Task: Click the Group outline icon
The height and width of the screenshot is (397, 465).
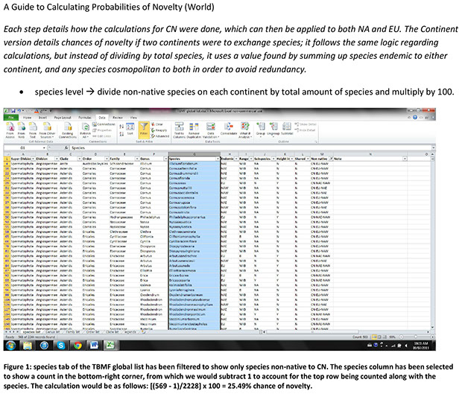Action: point(261,129)
